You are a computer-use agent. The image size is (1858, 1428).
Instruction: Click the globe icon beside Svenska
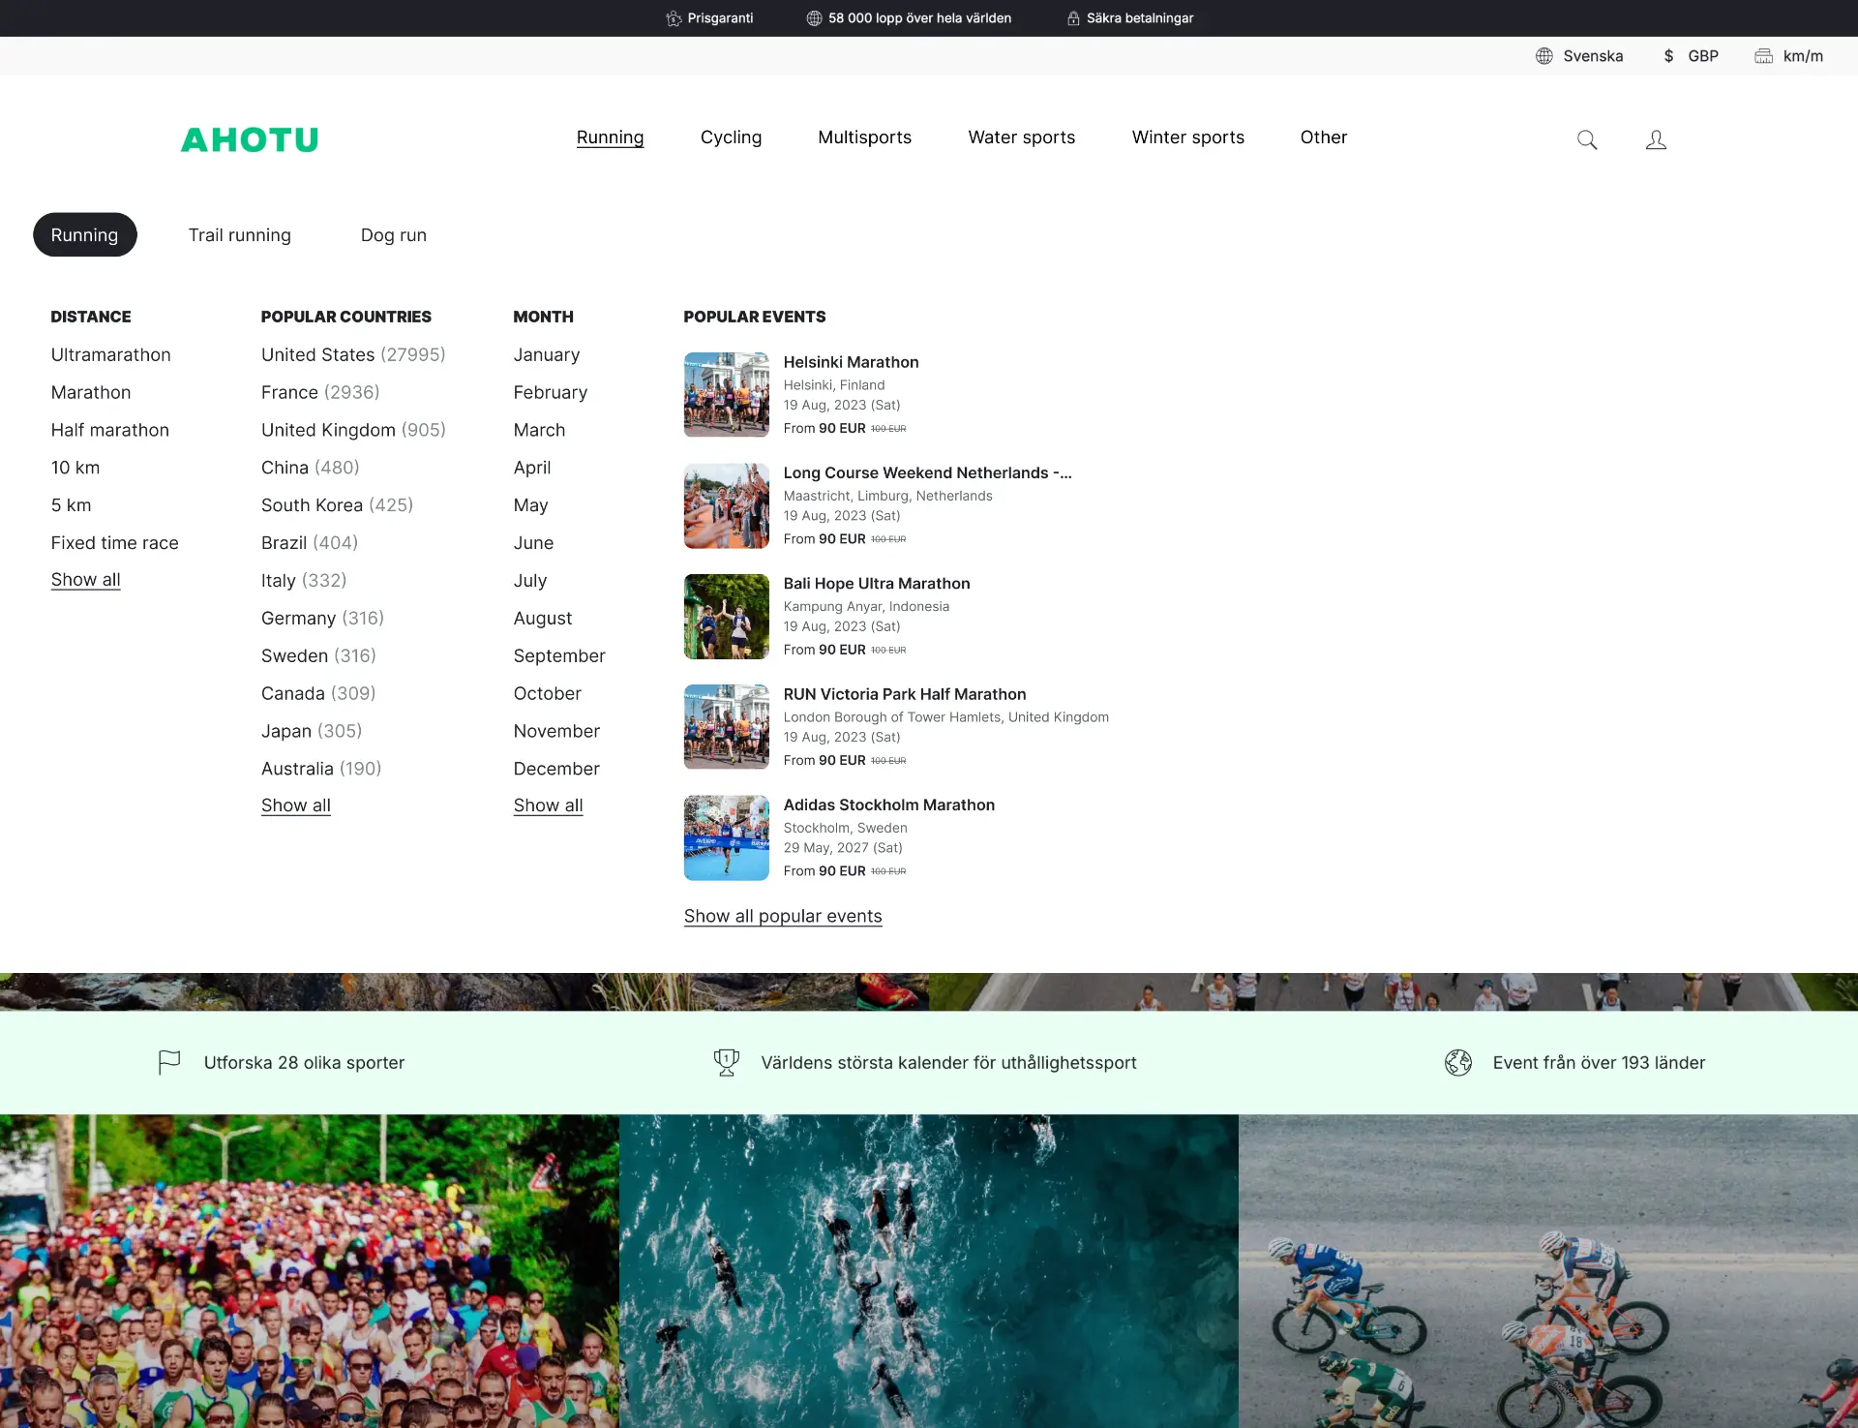click(1544, 56)
